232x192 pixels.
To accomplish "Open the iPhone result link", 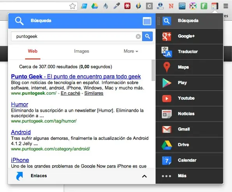I will 20,160.
